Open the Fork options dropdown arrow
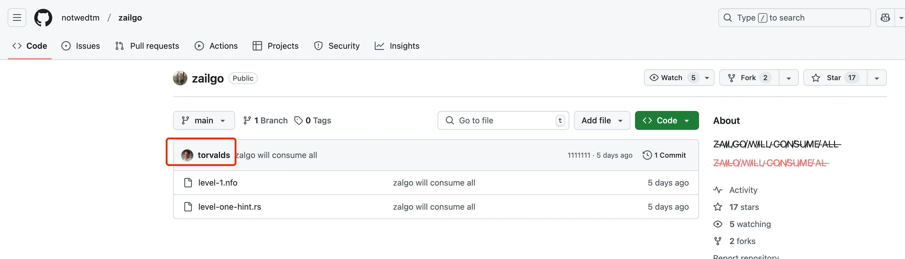This screenshot has height=259, width=905. pos(789,78)
